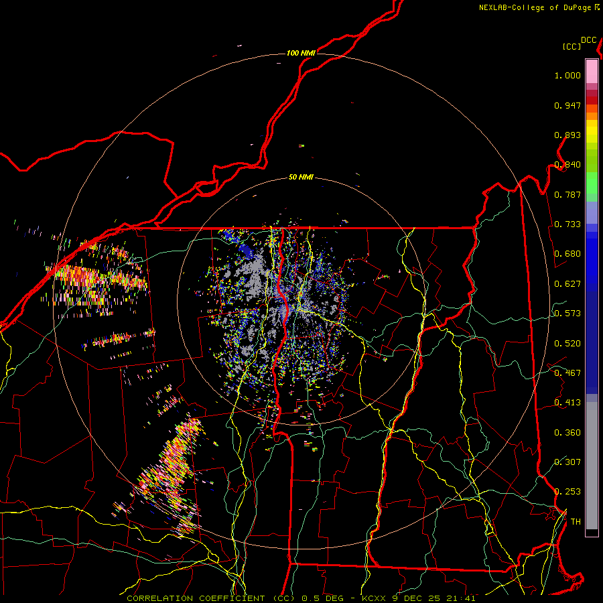
Task: Select the 0.733 scale value
Action: (567, 224)
